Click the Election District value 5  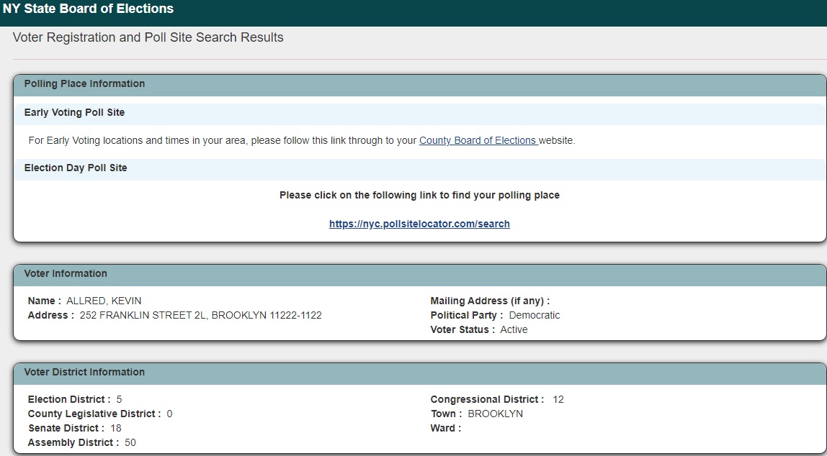click(x=119, y=400)
